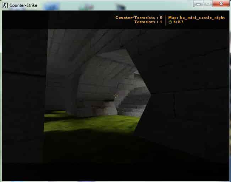The width and height of the screenshot is (231, 182).
Task: Close the Counter-Strike window
Action: (x=221, y=4)
